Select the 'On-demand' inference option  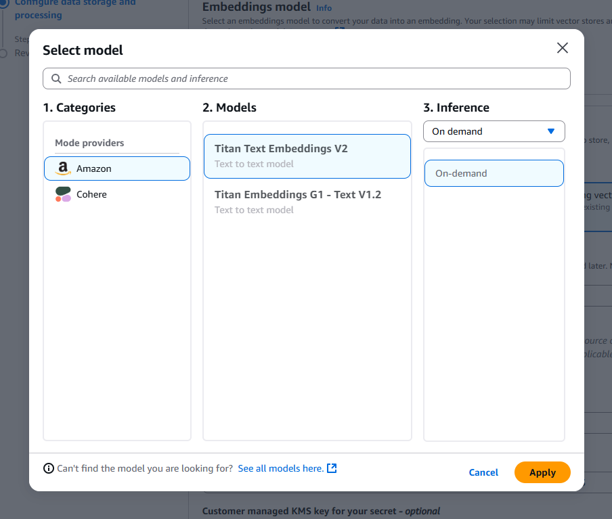[x=494, y=173]
